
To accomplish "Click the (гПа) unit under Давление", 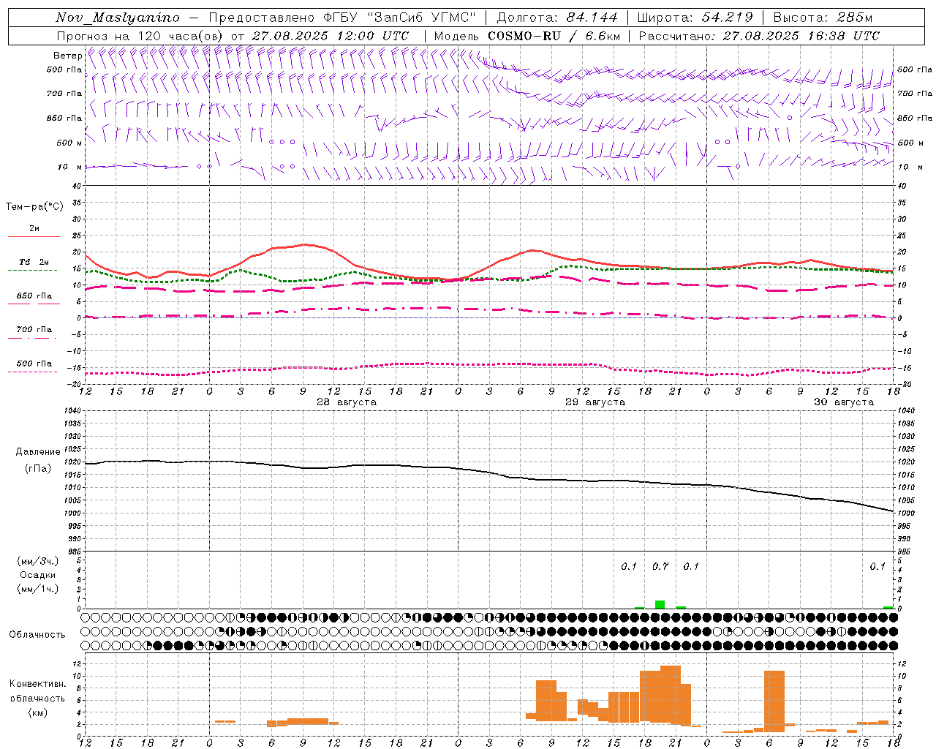I will [x=38, y=468].
